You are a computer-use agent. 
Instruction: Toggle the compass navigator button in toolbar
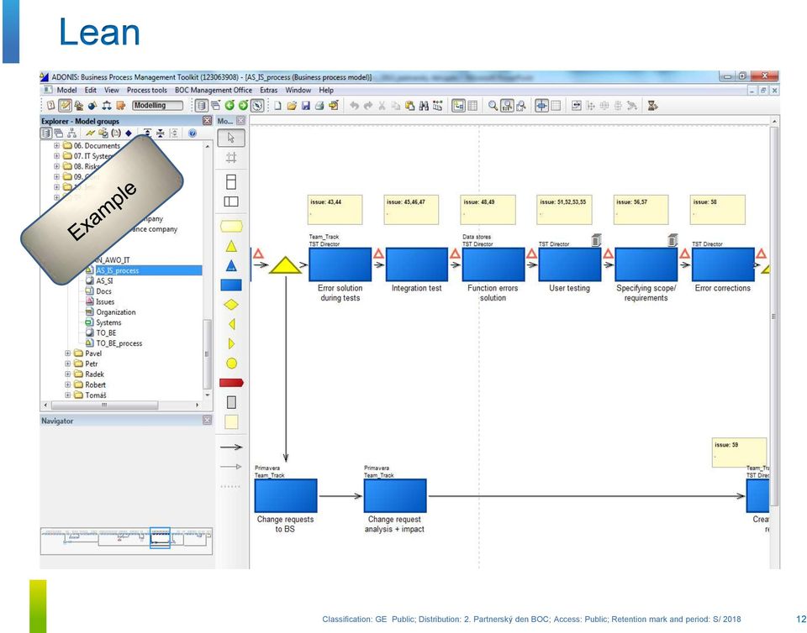click(257, 106)
